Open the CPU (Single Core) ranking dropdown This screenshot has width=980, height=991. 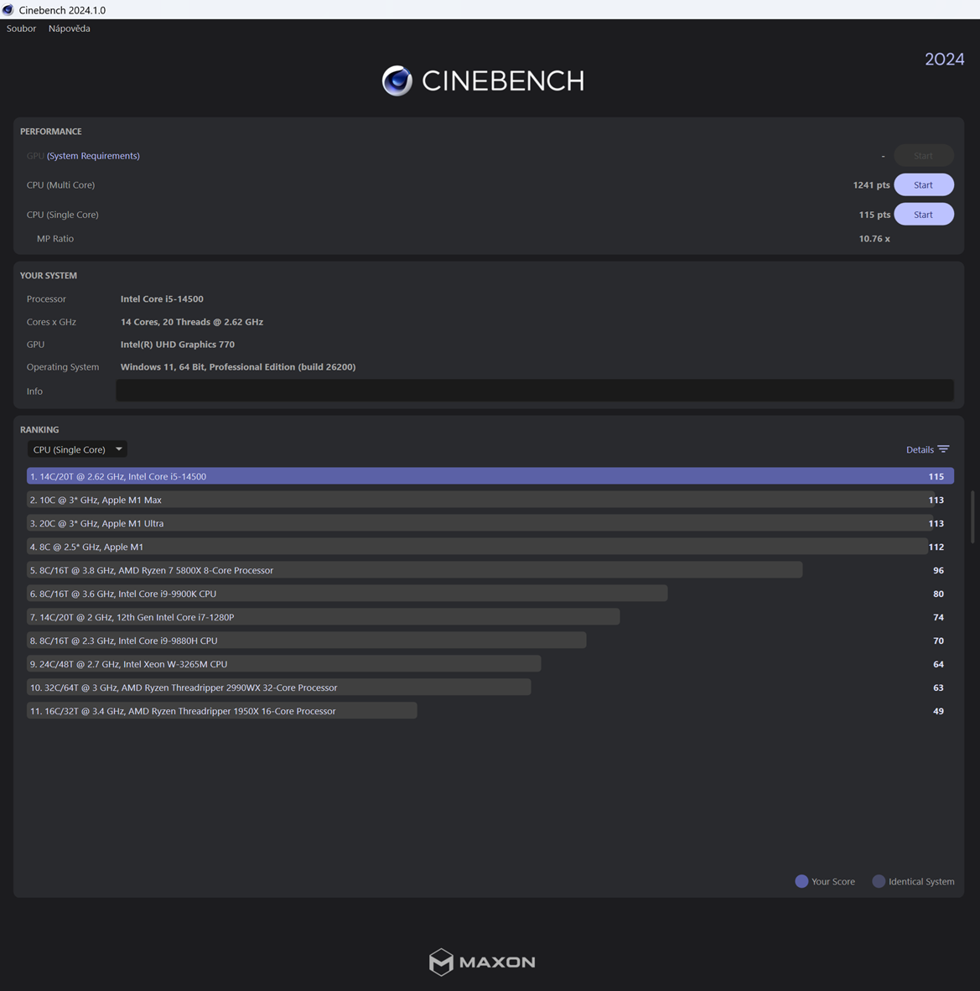coord(77,449)
